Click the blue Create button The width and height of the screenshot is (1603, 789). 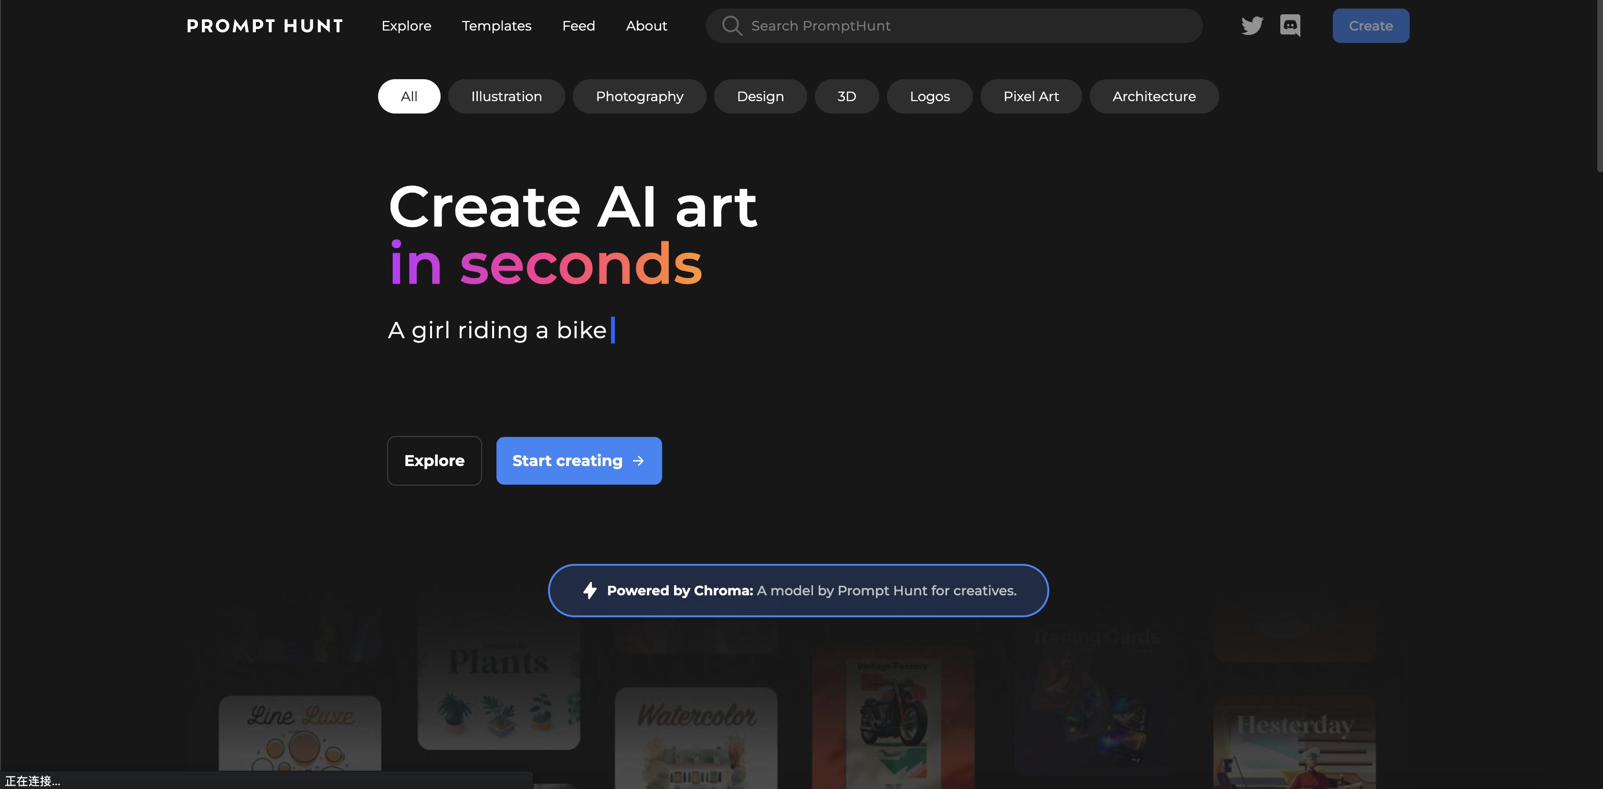[x=1371, y=25]
